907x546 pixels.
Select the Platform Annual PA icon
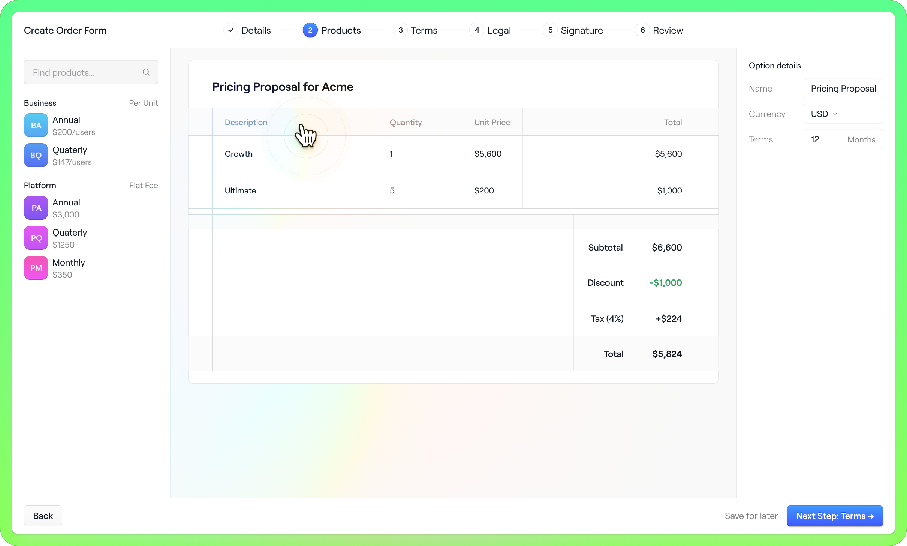36,208
